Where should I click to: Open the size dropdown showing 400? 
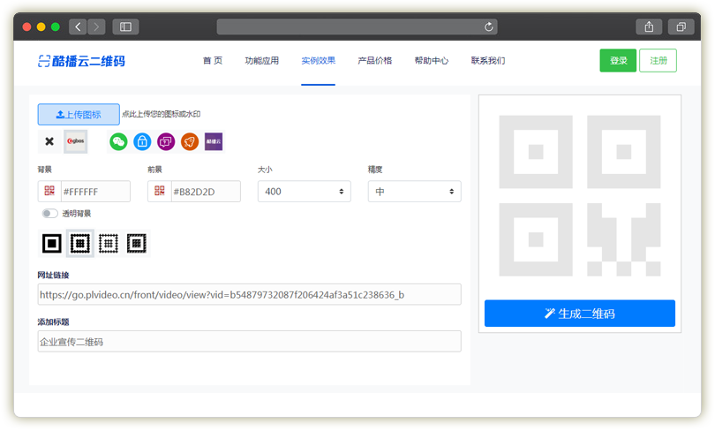(x=305, y=192)
